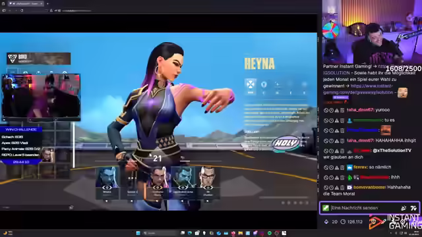The width and height of the screenshot is (422, 237).
Task: Click the webcam overlay inside the stream
Action: (x=41, y=97)
